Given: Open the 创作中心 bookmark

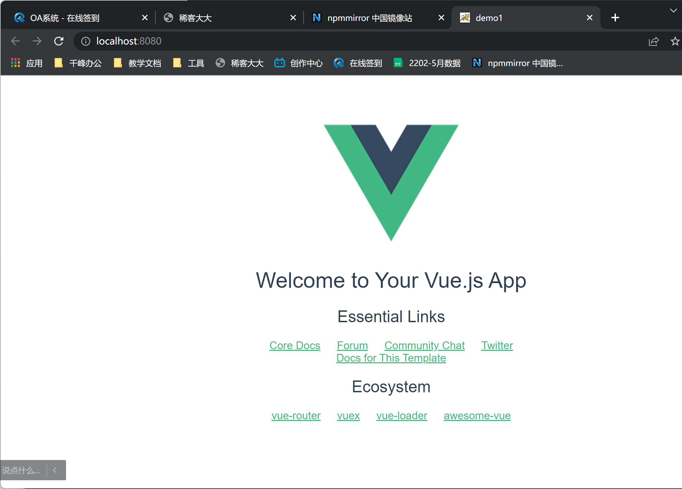Looking at the screenshot, I should [299, 63].
